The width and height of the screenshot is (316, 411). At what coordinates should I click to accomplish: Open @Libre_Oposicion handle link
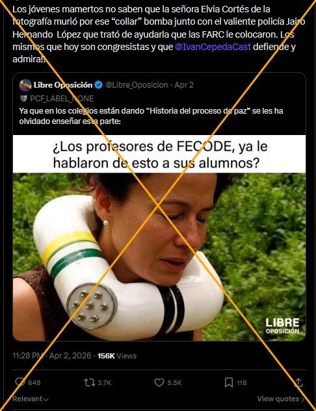(x=137, y=85)
